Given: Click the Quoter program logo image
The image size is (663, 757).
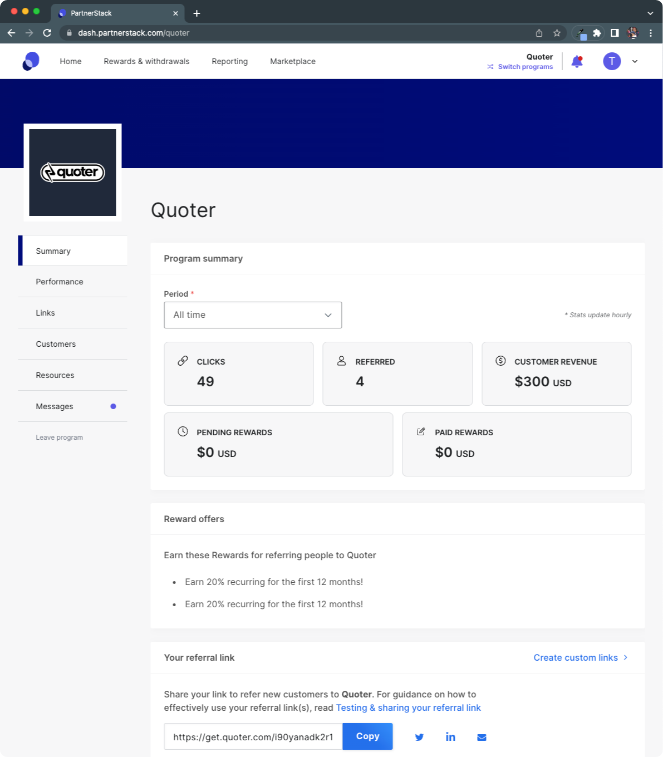Looking at the screenshot, I should pos(72,173).
